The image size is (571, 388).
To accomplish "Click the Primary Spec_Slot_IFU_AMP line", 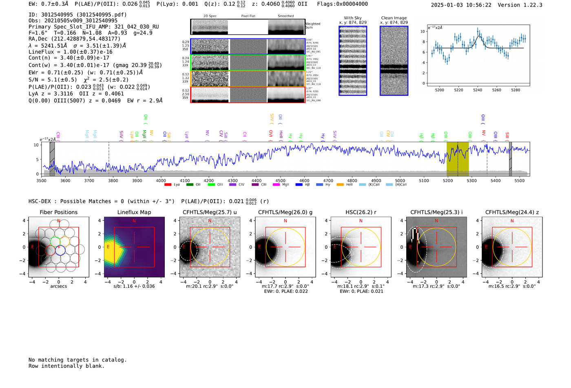I will click(x=94, y=27).
